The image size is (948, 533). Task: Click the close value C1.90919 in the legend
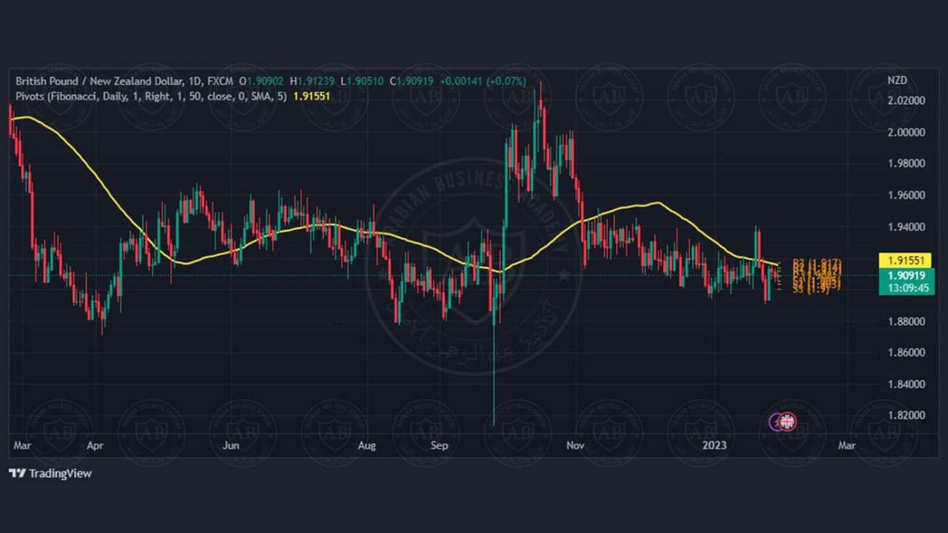pos(411,81)
